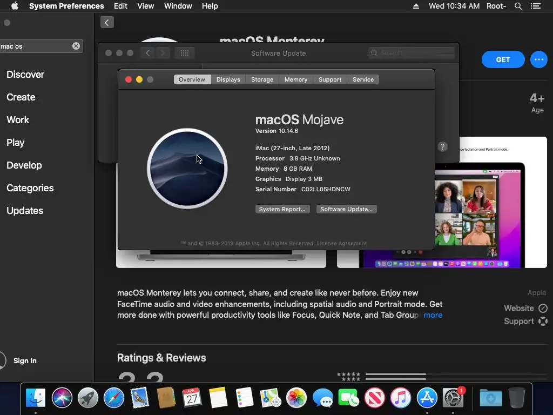553x415 pixels.
Task: Switch to the Displays tab
Action: pos(228,79)
